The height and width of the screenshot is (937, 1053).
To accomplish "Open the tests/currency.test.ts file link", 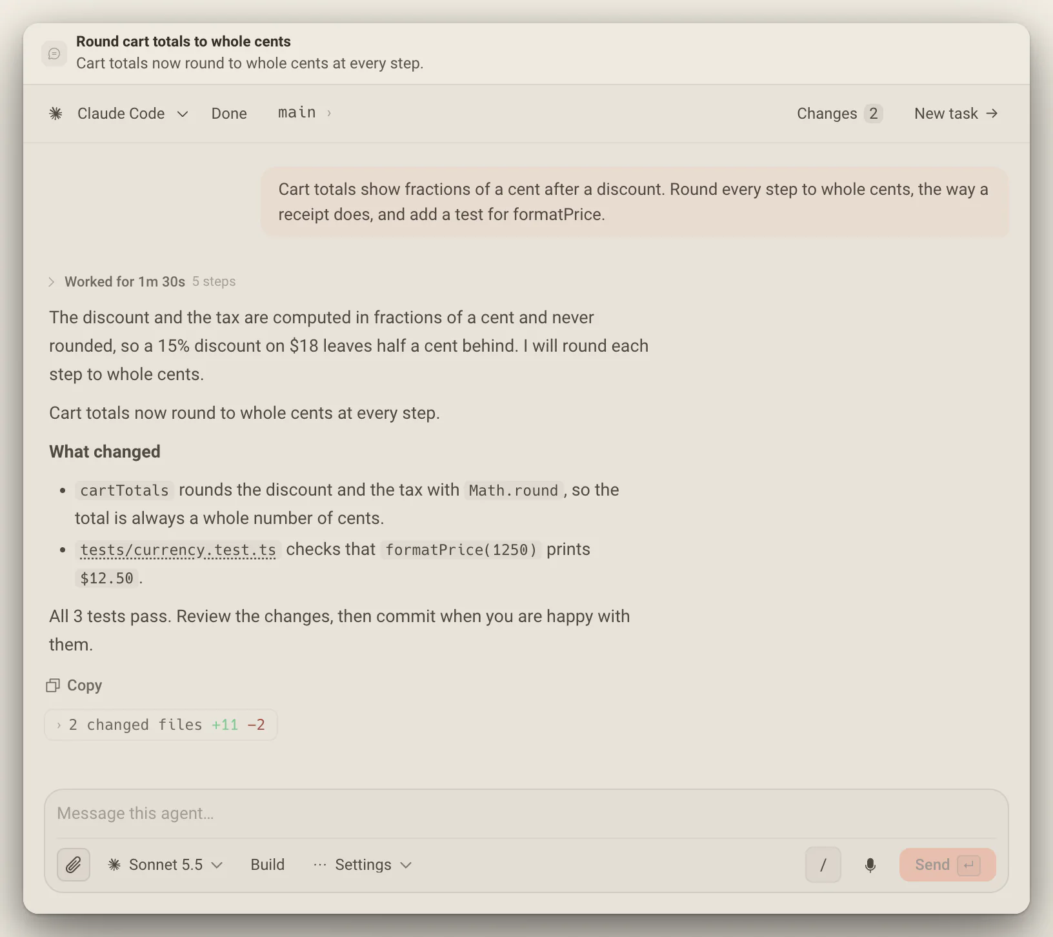I will [x=178, y=550].
